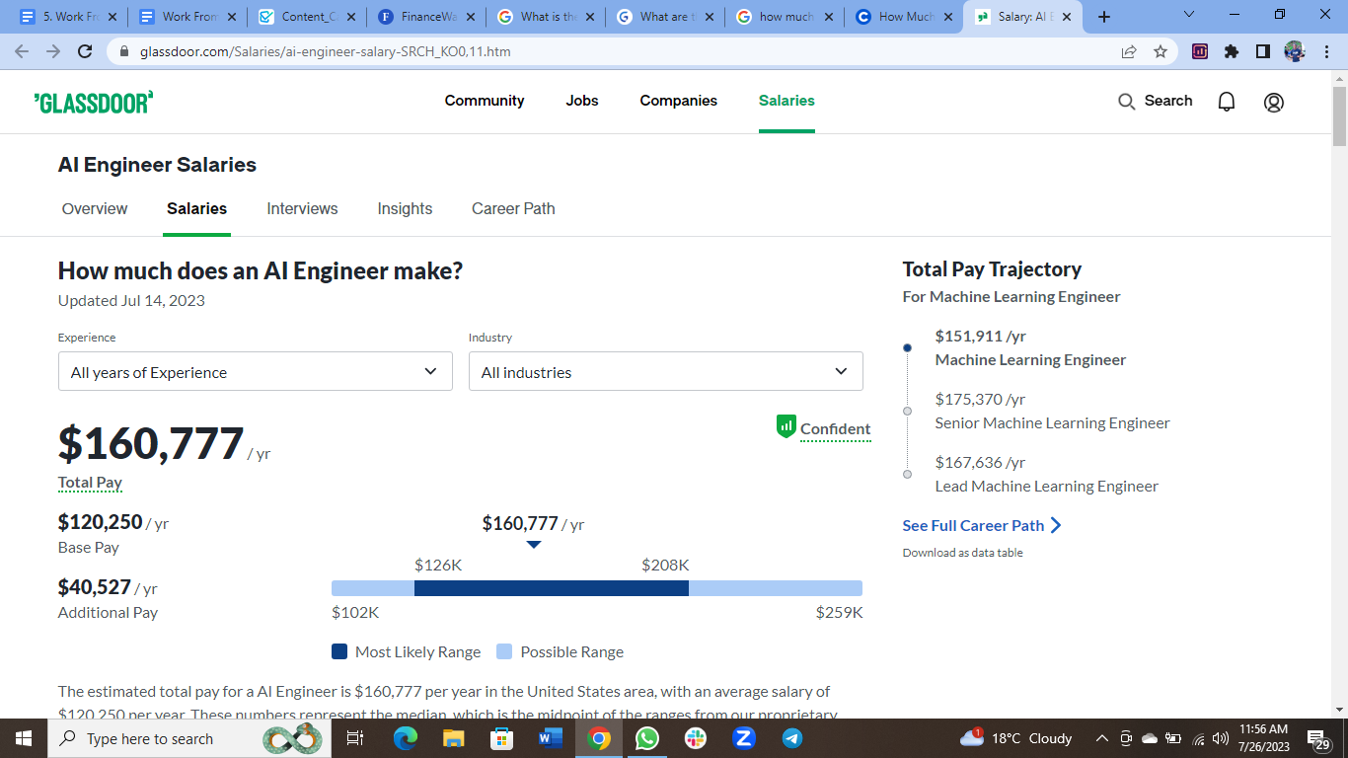
Task: Reload the page with the refresh icon
Action: pos(85,51)
